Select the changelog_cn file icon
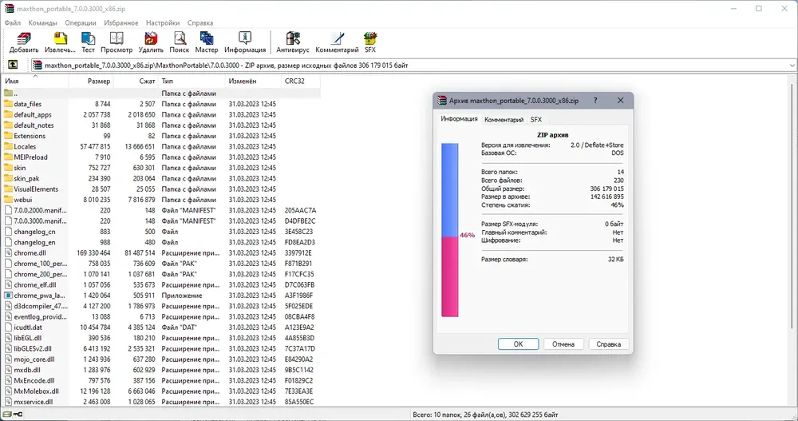798x421 pixels. [8, 232]
